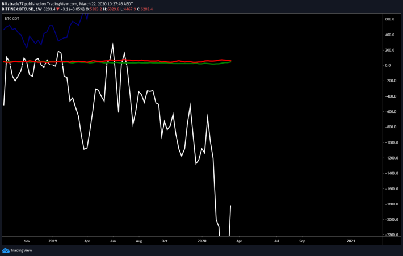The height and width of the screenshot is (256, 403).
Task: Click the -2000.0 price axis label
Action: click(391, 220)
